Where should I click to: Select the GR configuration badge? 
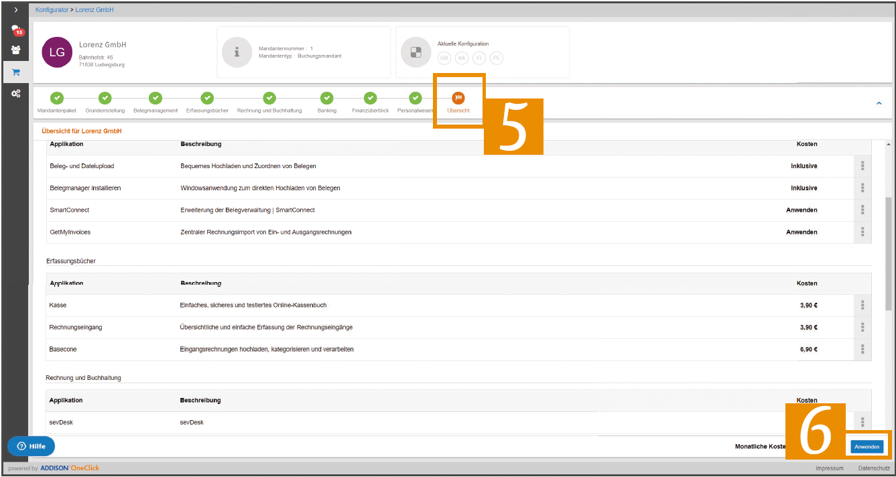[x=444, y=58]
